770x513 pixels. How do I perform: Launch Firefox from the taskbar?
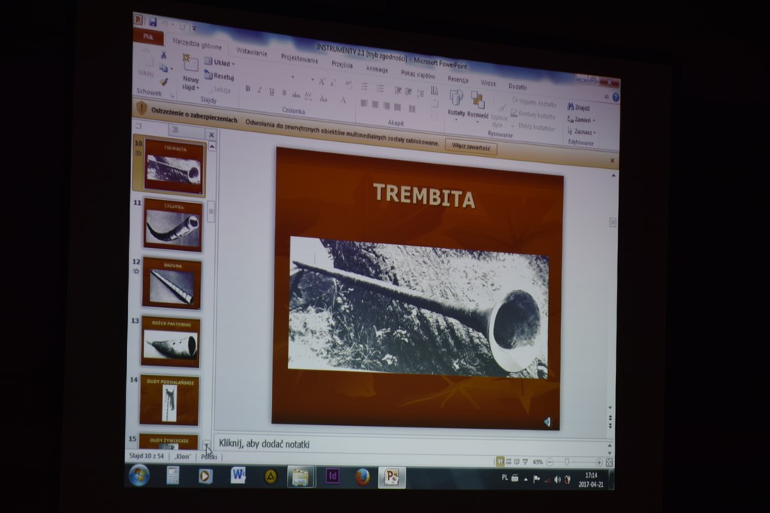point(362,476)
